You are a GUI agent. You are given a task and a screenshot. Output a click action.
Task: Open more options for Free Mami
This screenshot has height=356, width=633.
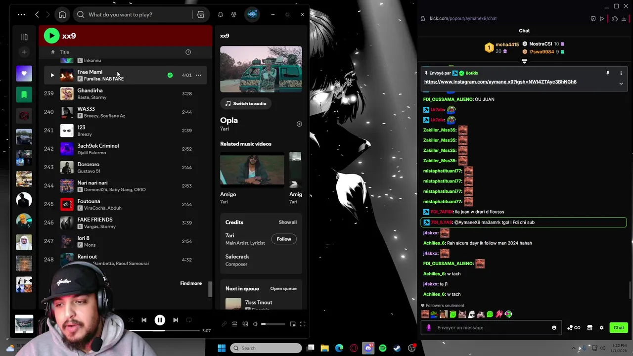[x=198, y=75]
